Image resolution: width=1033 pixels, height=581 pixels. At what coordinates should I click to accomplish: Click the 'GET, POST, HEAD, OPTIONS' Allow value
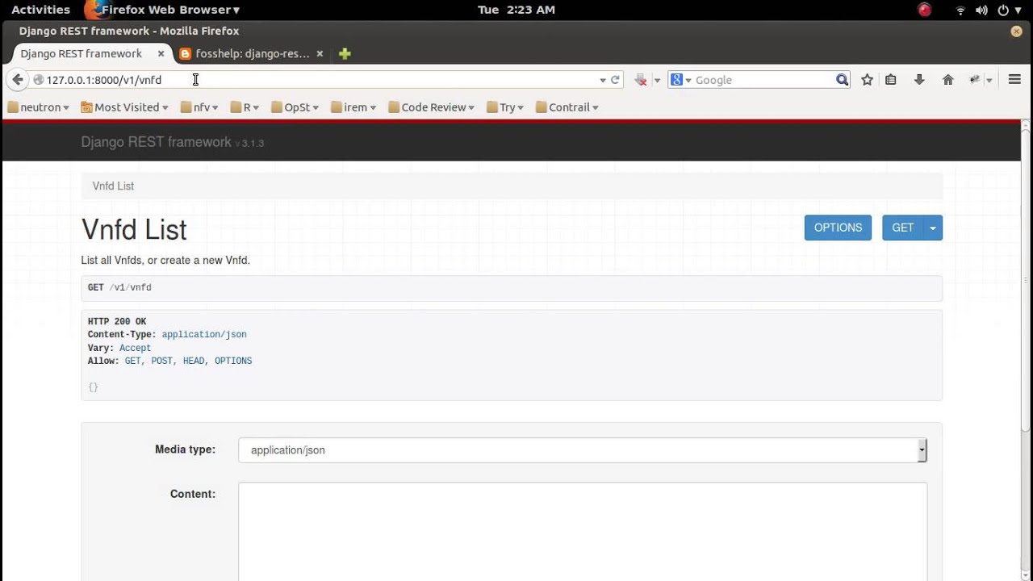[188, 362]
